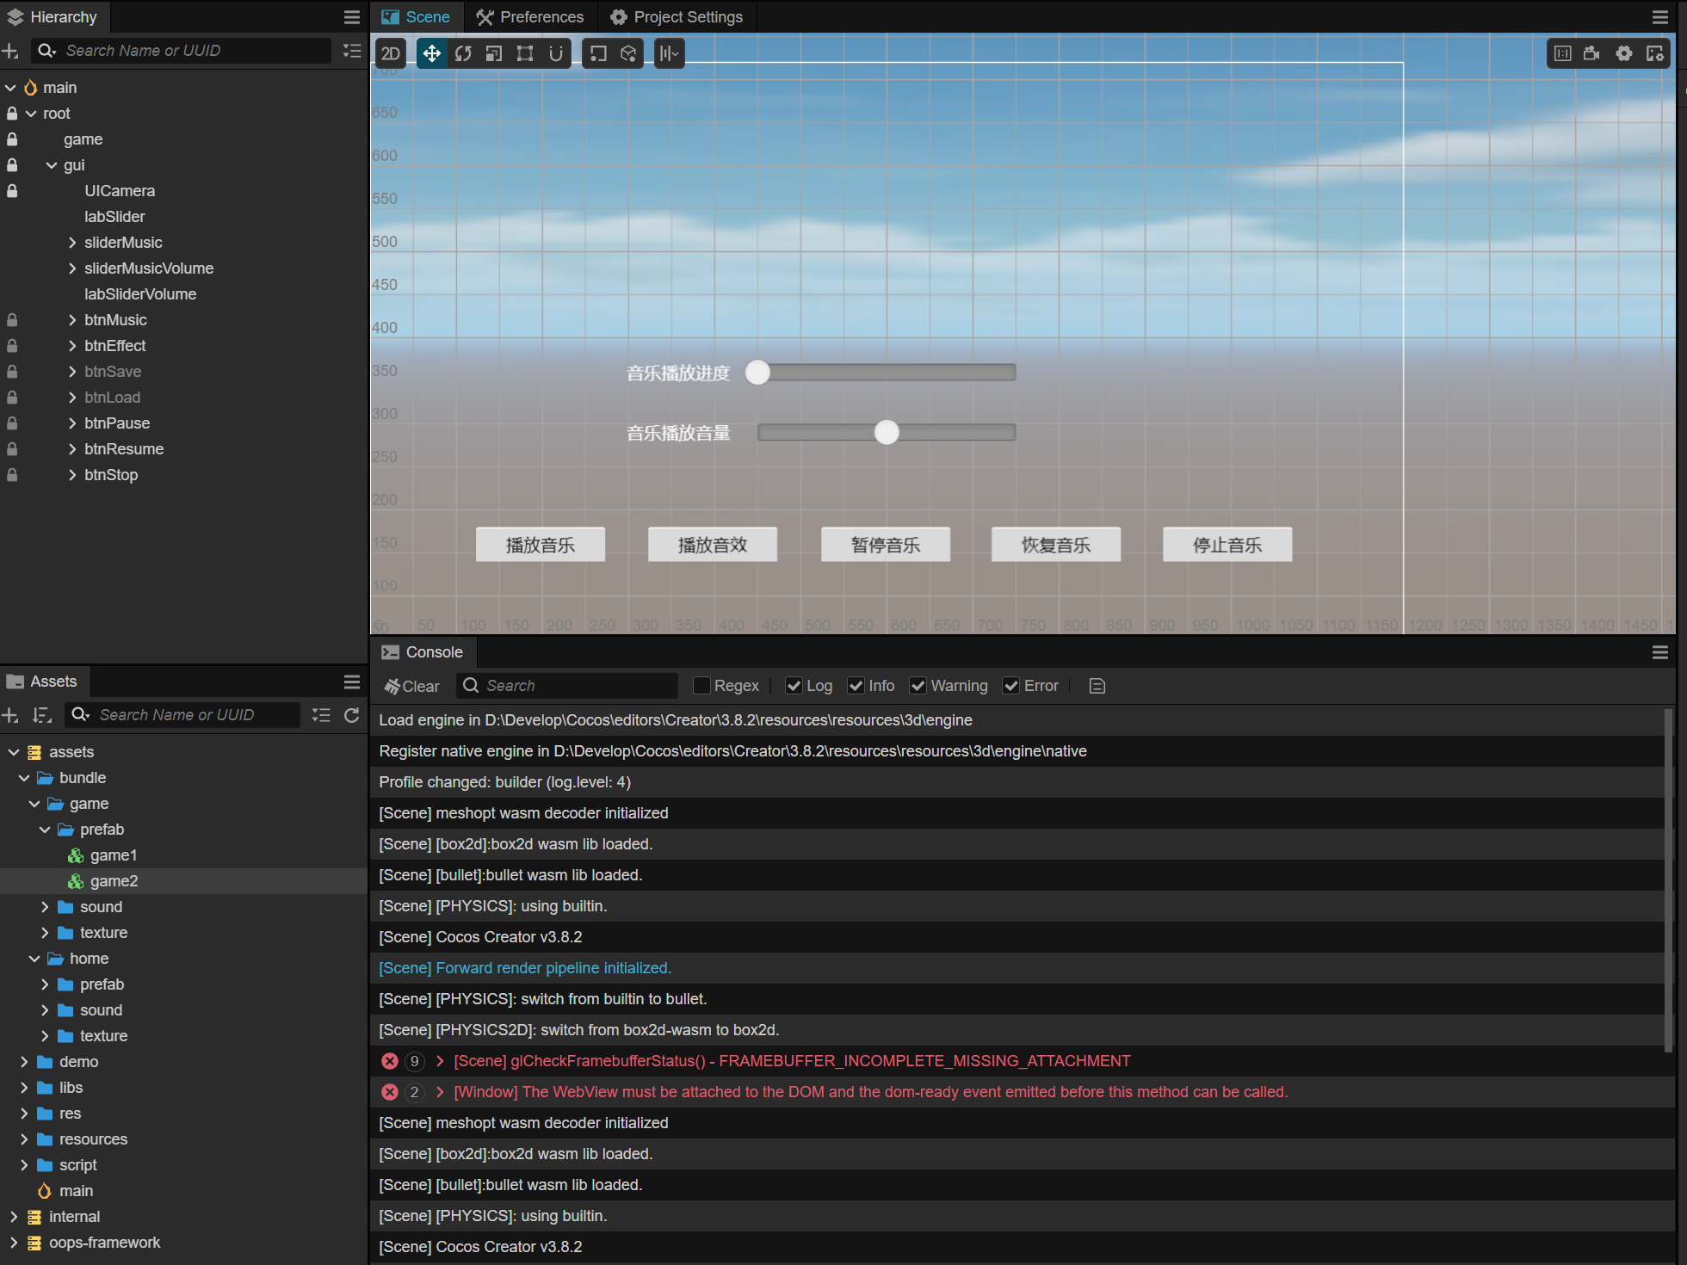1687x1265 pixels.
Task: Click the Clear console button
Action: [x=412, y=686]
